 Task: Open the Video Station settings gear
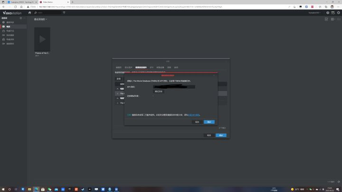click(338, 13)
